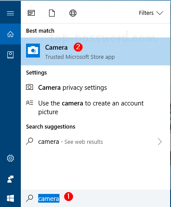Click the Filters chevron arrow
Screen dimensions: 171x207
pyautogui.click(x=160, y=13)
